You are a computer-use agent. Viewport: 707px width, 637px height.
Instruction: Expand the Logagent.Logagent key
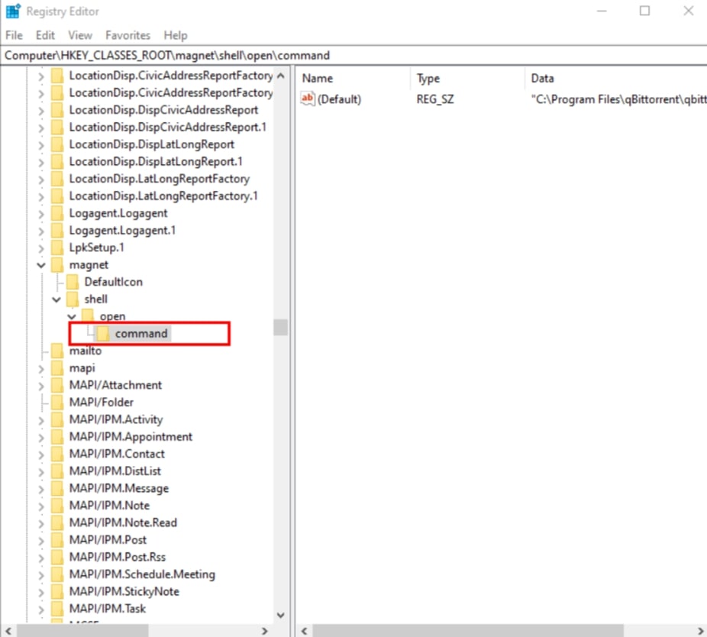tap(41, 214)
